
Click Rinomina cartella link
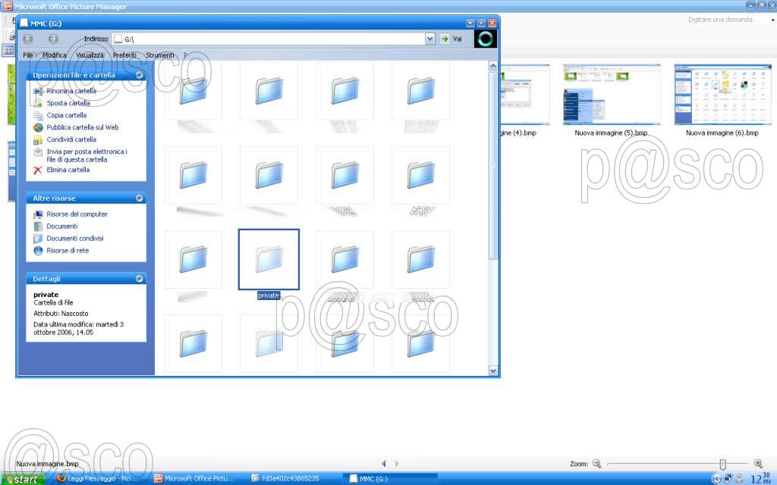[x=71, y=91]
